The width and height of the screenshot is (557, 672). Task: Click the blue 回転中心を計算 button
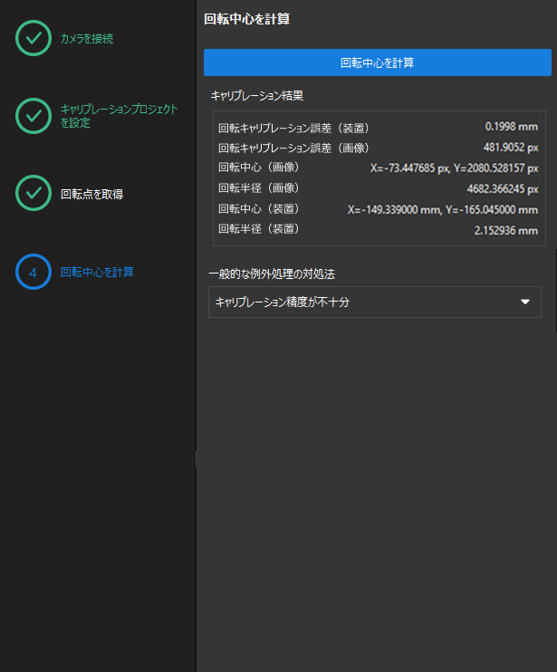tap(377, 62)
